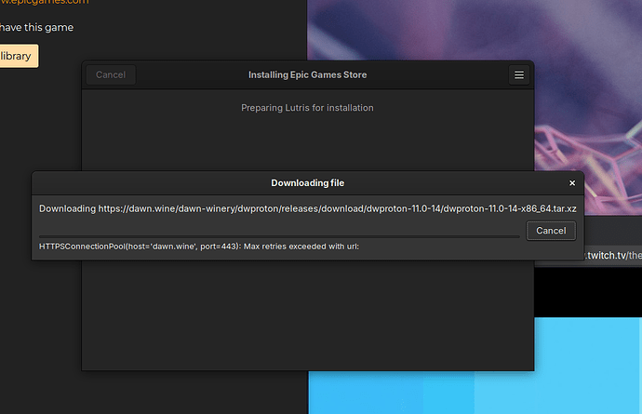The width and height of the screenshot is (642, 414).
Task: Click the library button on the webpage
Action: click(17, 56)
